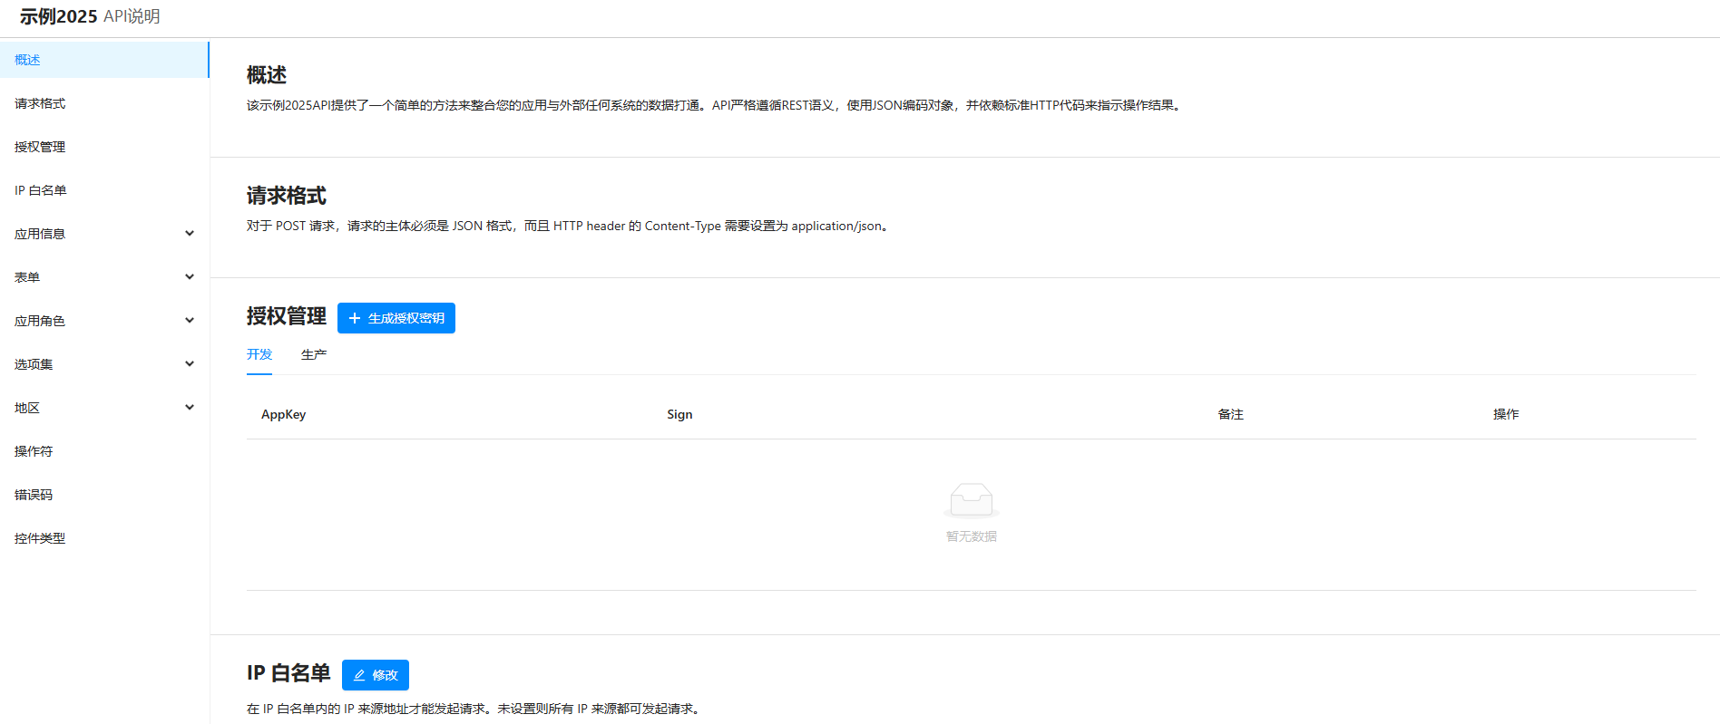
Task: Select the 开发 tab
Action: (x=259, y=354)
